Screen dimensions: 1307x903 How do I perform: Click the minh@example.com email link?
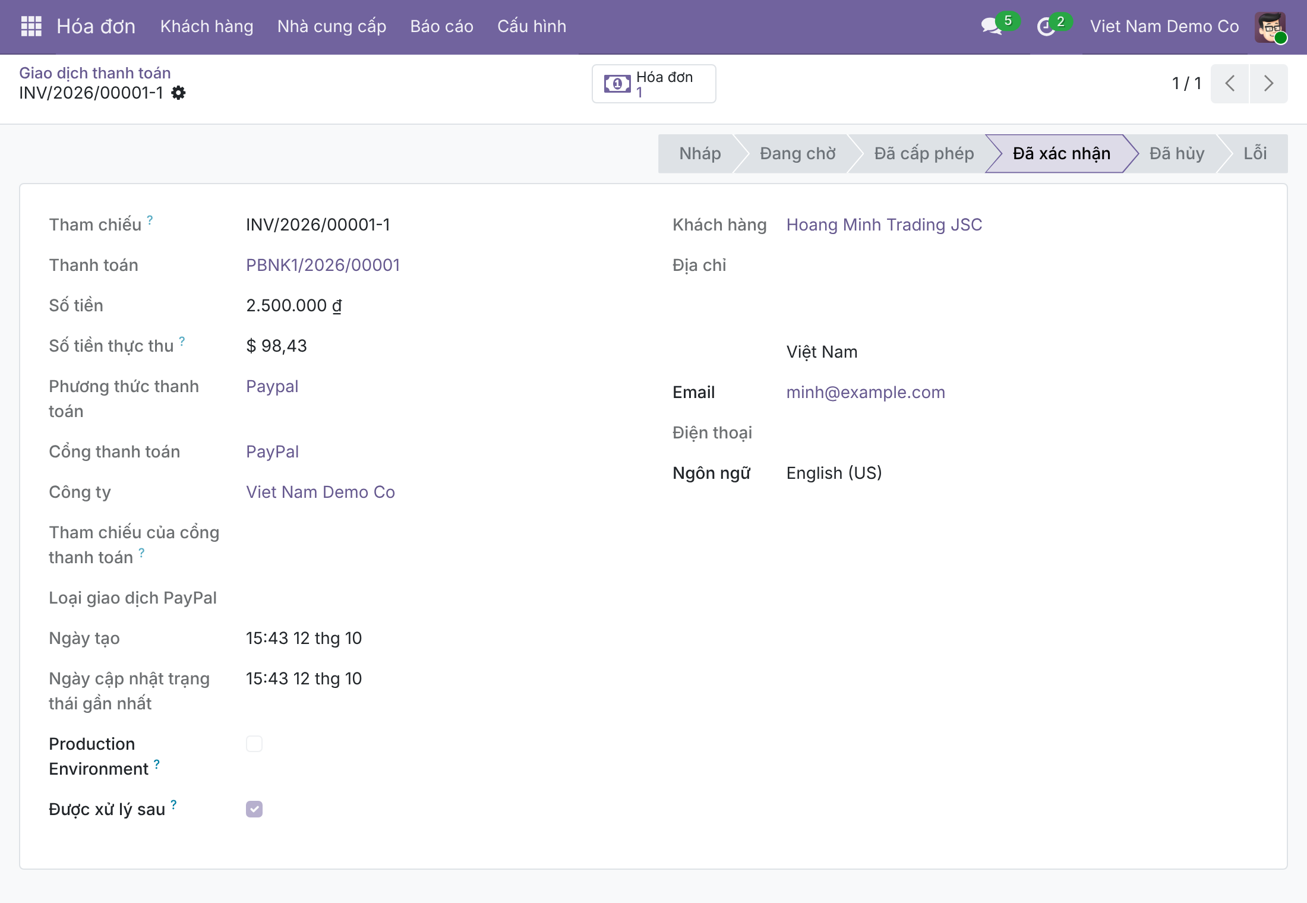click(x=866, y=392)
